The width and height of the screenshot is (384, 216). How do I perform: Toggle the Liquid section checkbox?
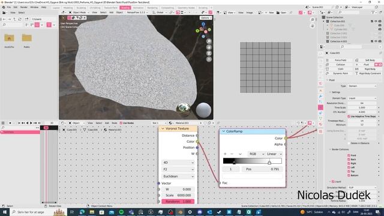click(x=333, y=181)
